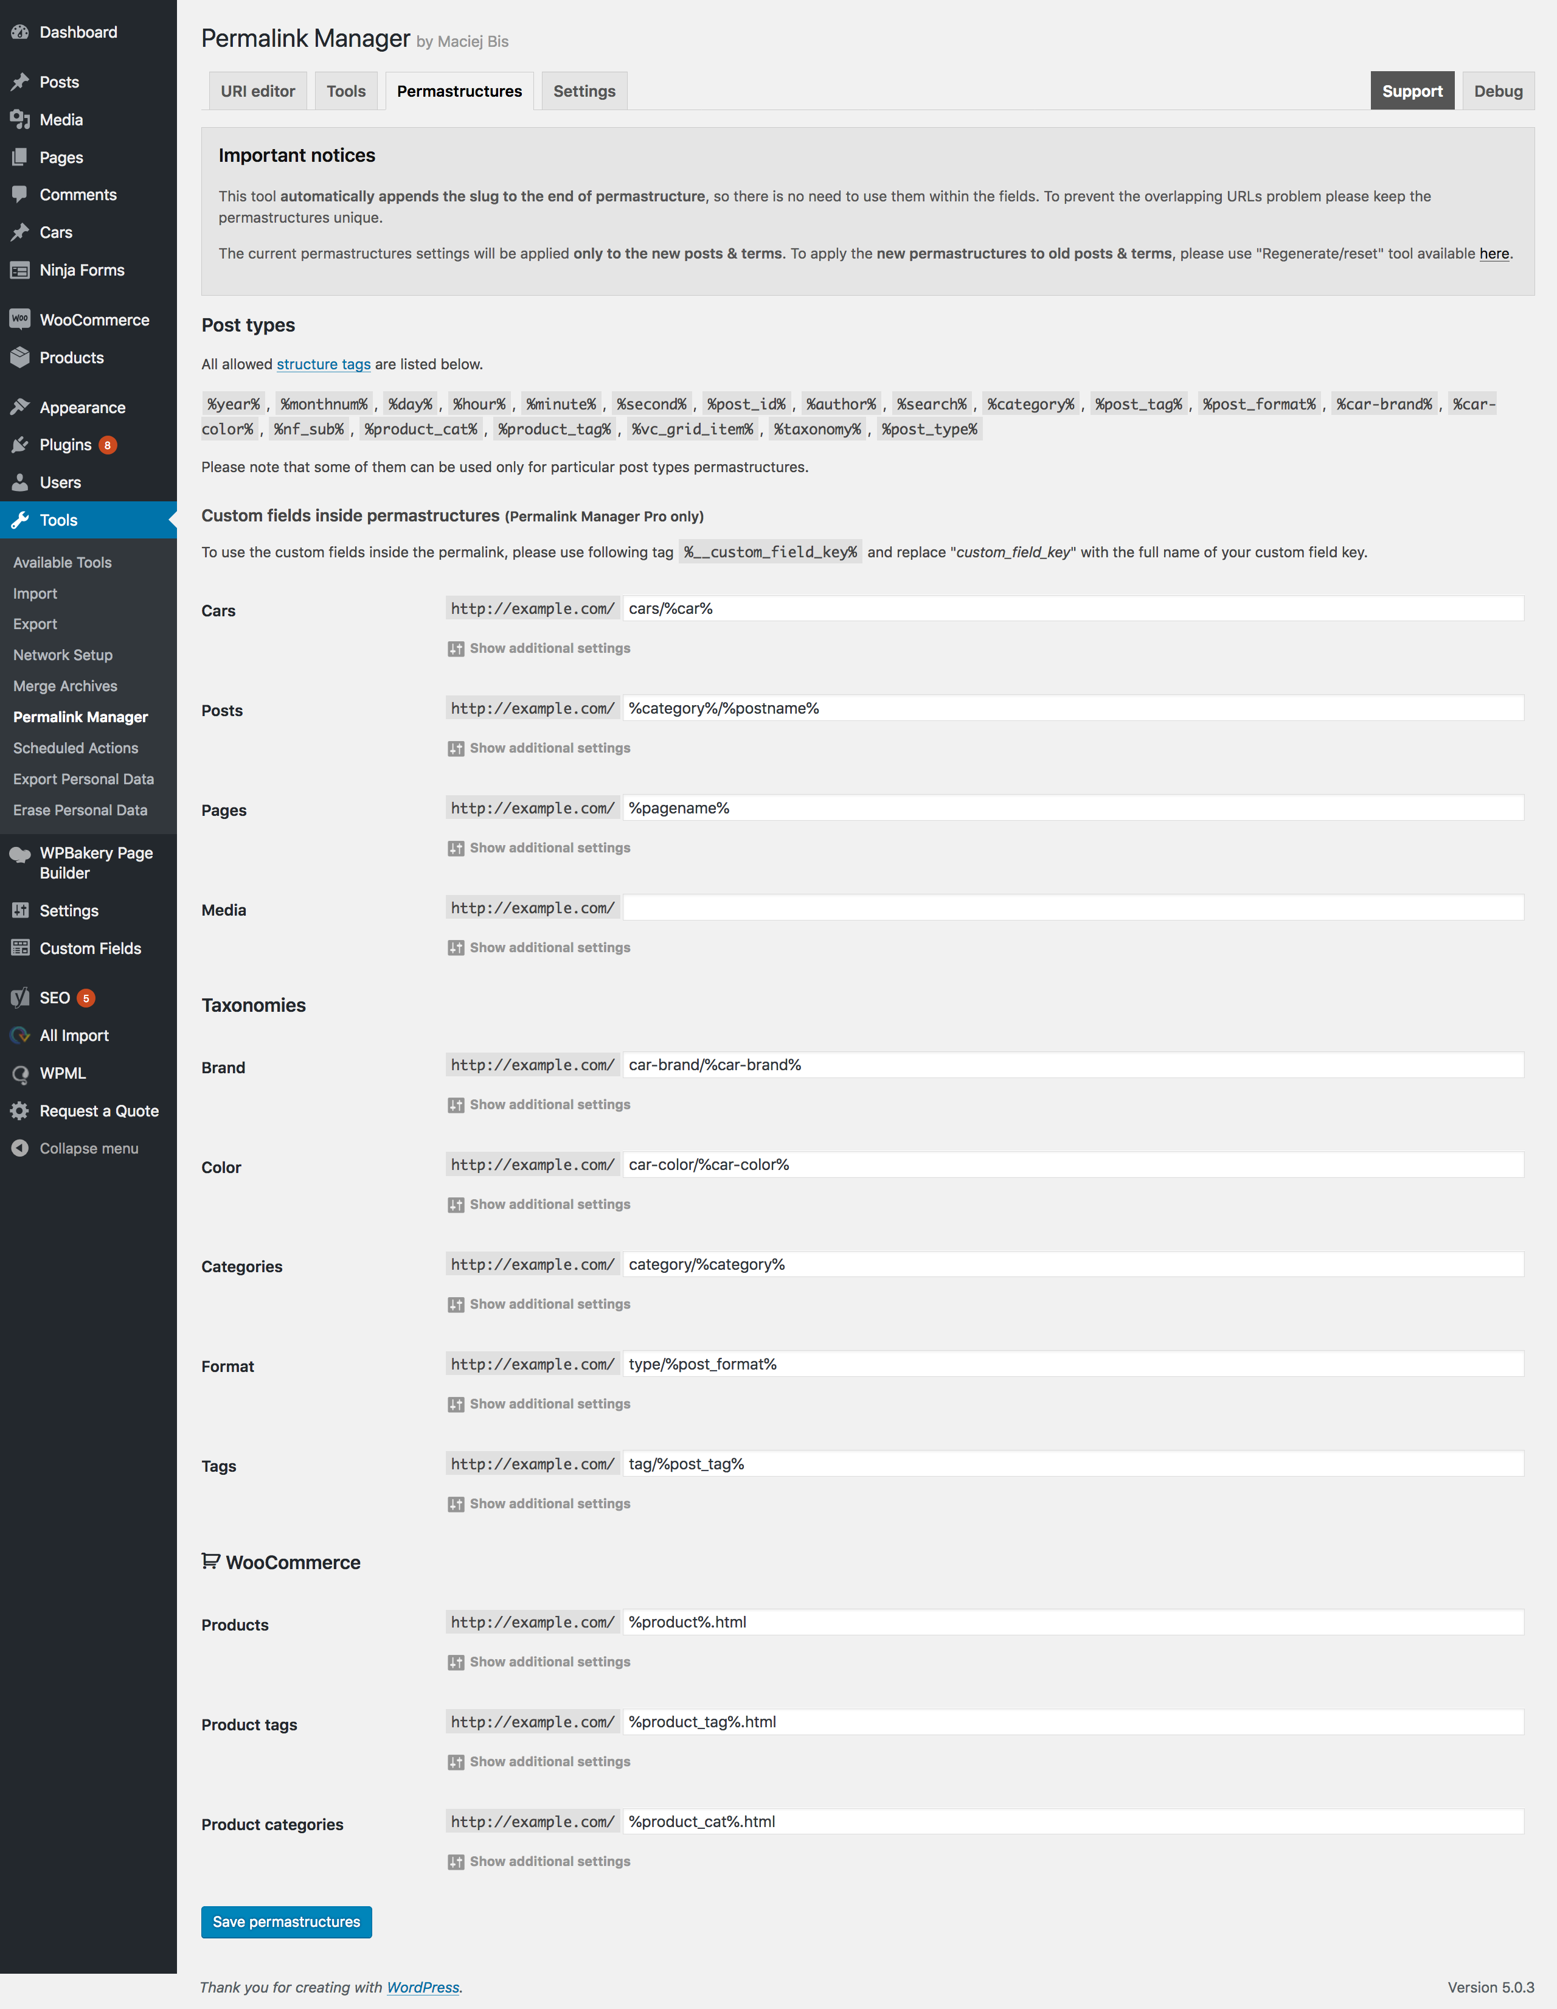
Task: Expand additional settings for Format
Action: pos(539,1404)
